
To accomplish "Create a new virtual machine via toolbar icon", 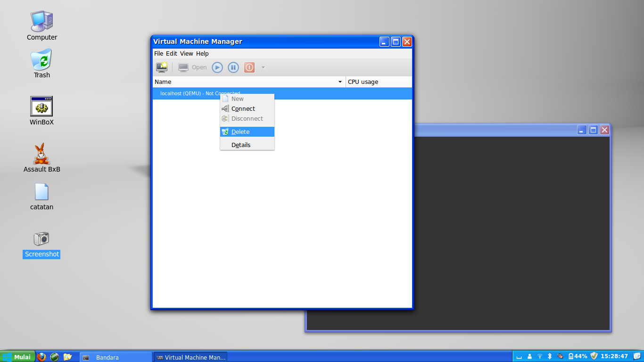I will (161, 67).
